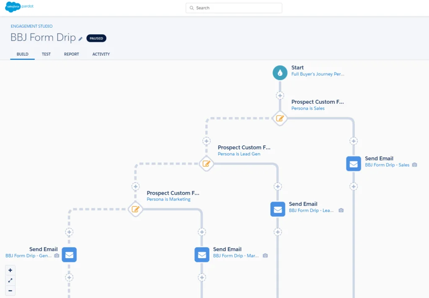Open the BBJ Form Drip - Mar... link
Screen dimensions: 429x298
point(236,256)
